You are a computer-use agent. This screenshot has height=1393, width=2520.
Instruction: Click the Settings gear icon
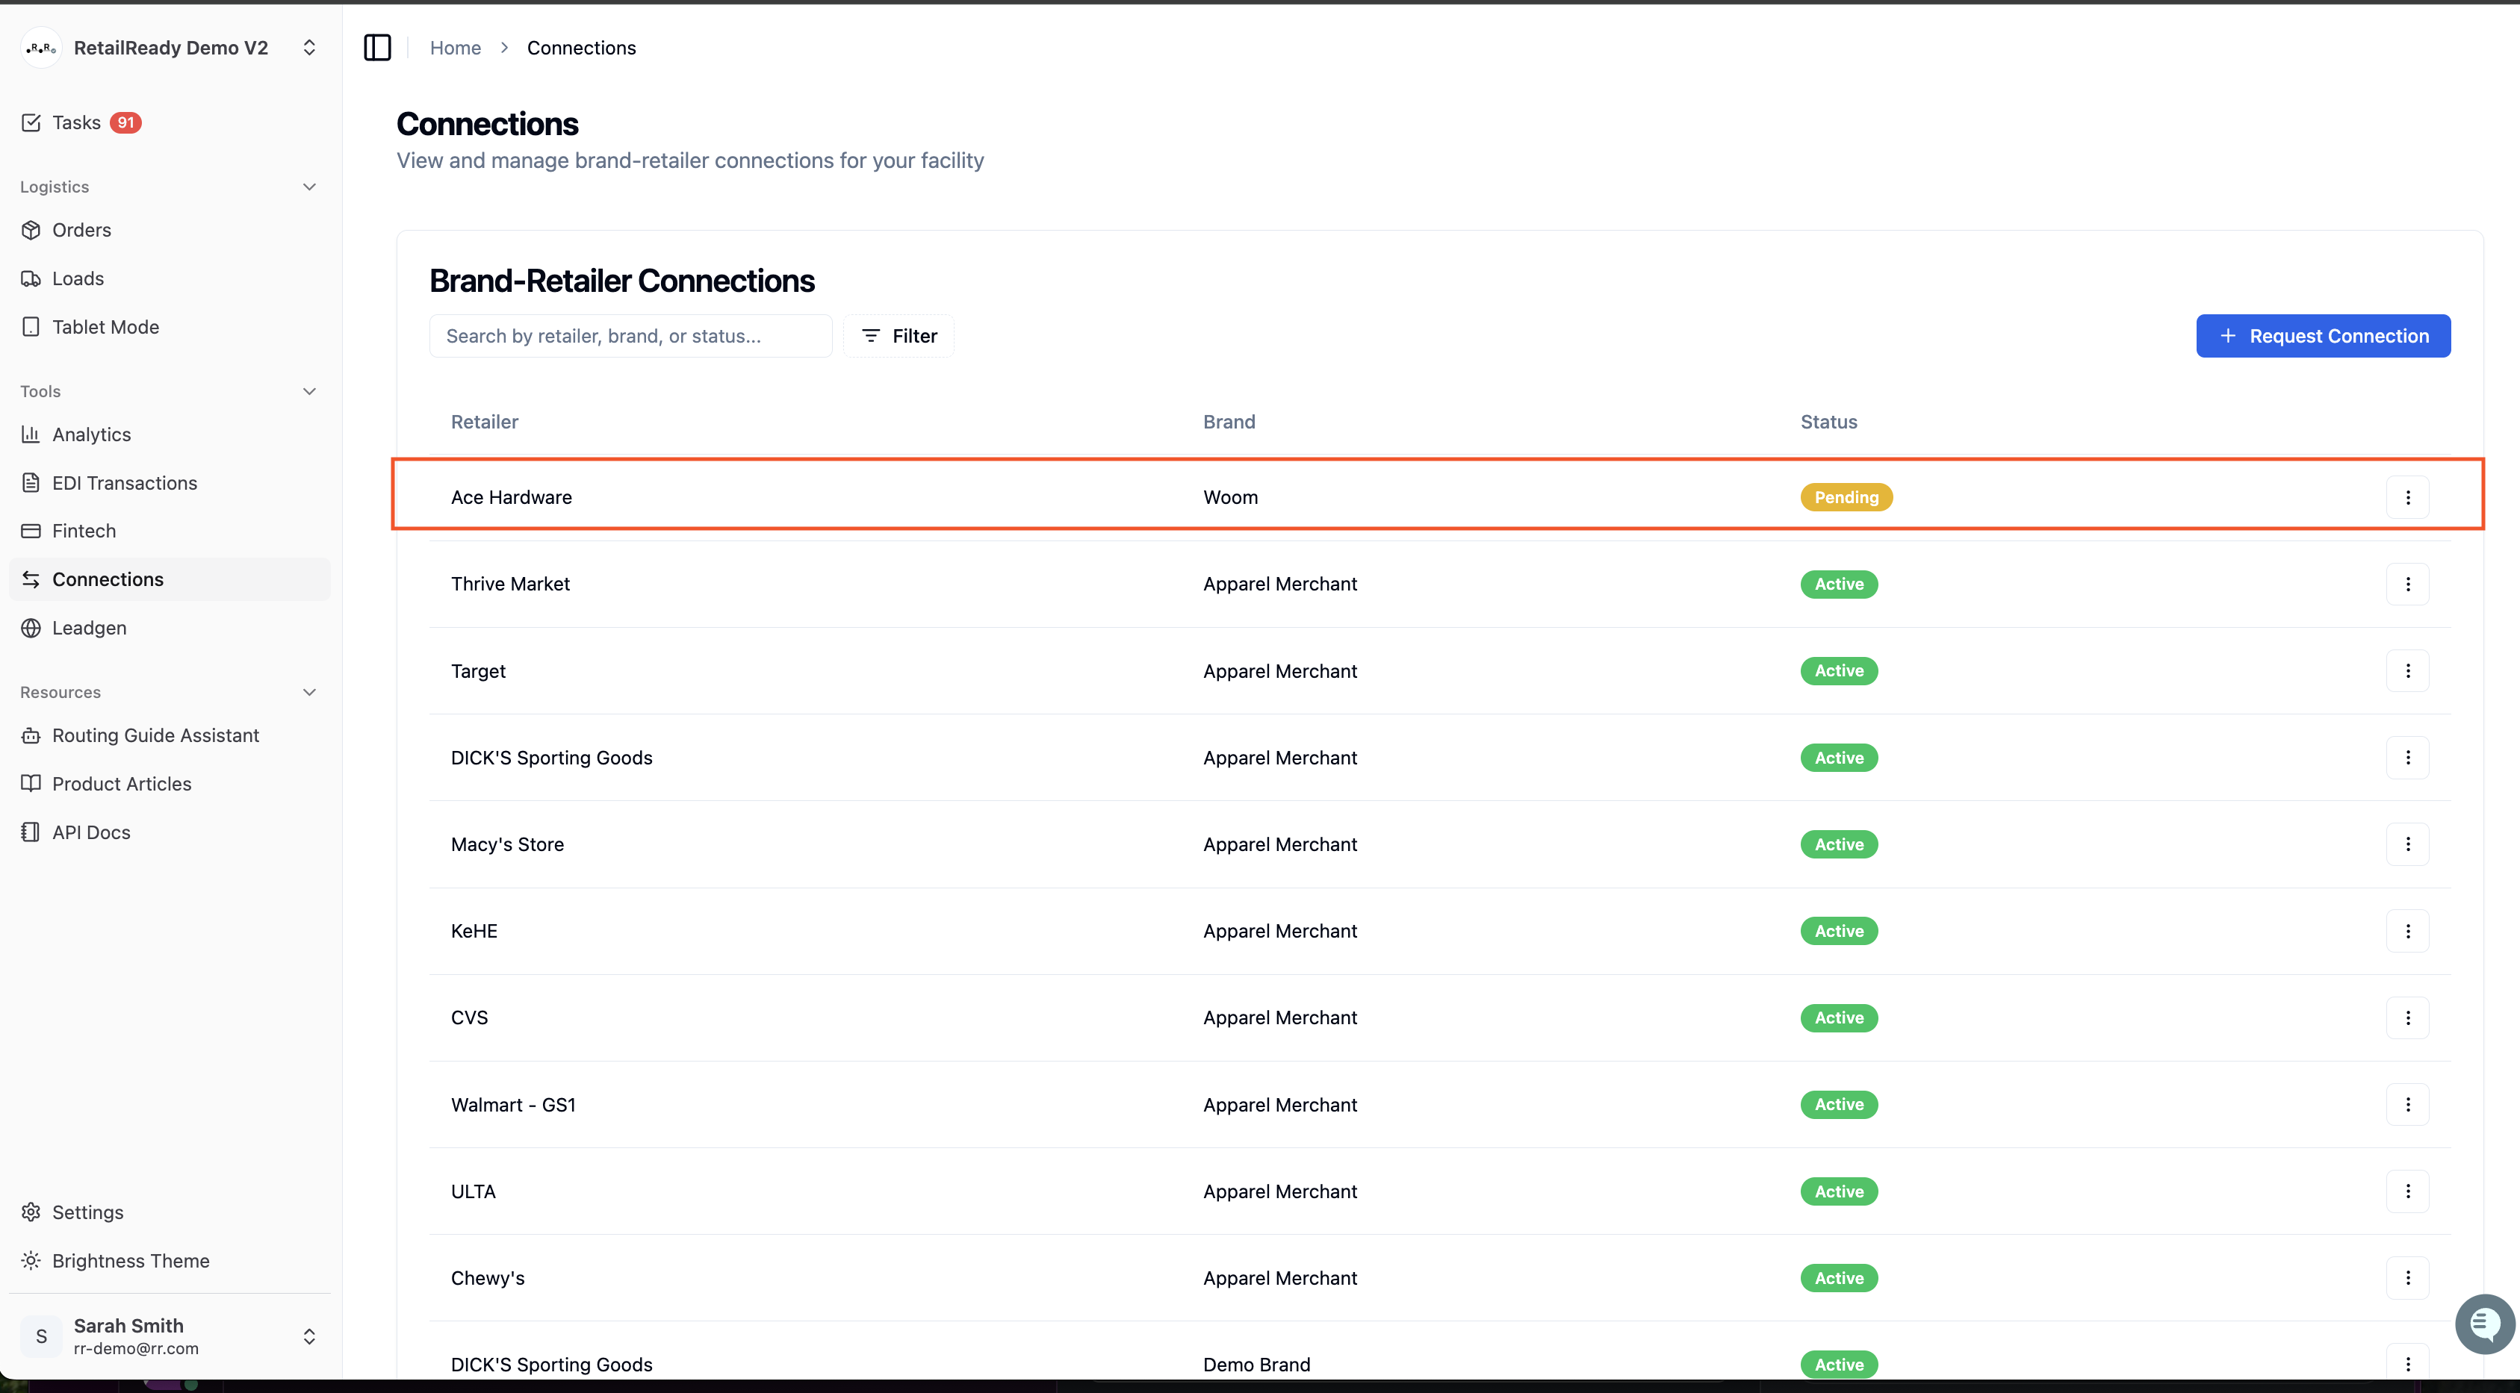click(31, 1212)
